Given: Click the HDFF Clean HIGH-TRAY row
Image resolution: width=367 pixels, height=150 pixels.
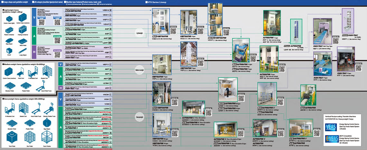Looking at the screenshot, I should [x=88, y=48].
